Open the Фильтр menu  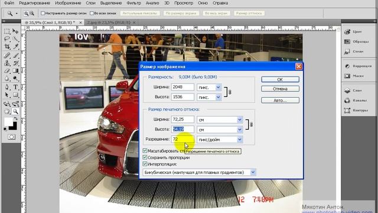133,3
